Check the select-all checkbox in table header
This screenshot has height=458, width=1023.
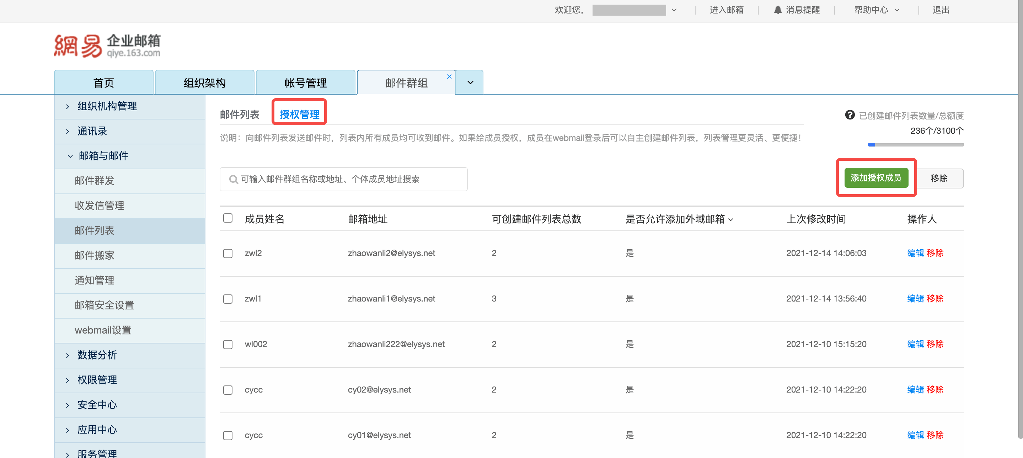coord(227,218)
